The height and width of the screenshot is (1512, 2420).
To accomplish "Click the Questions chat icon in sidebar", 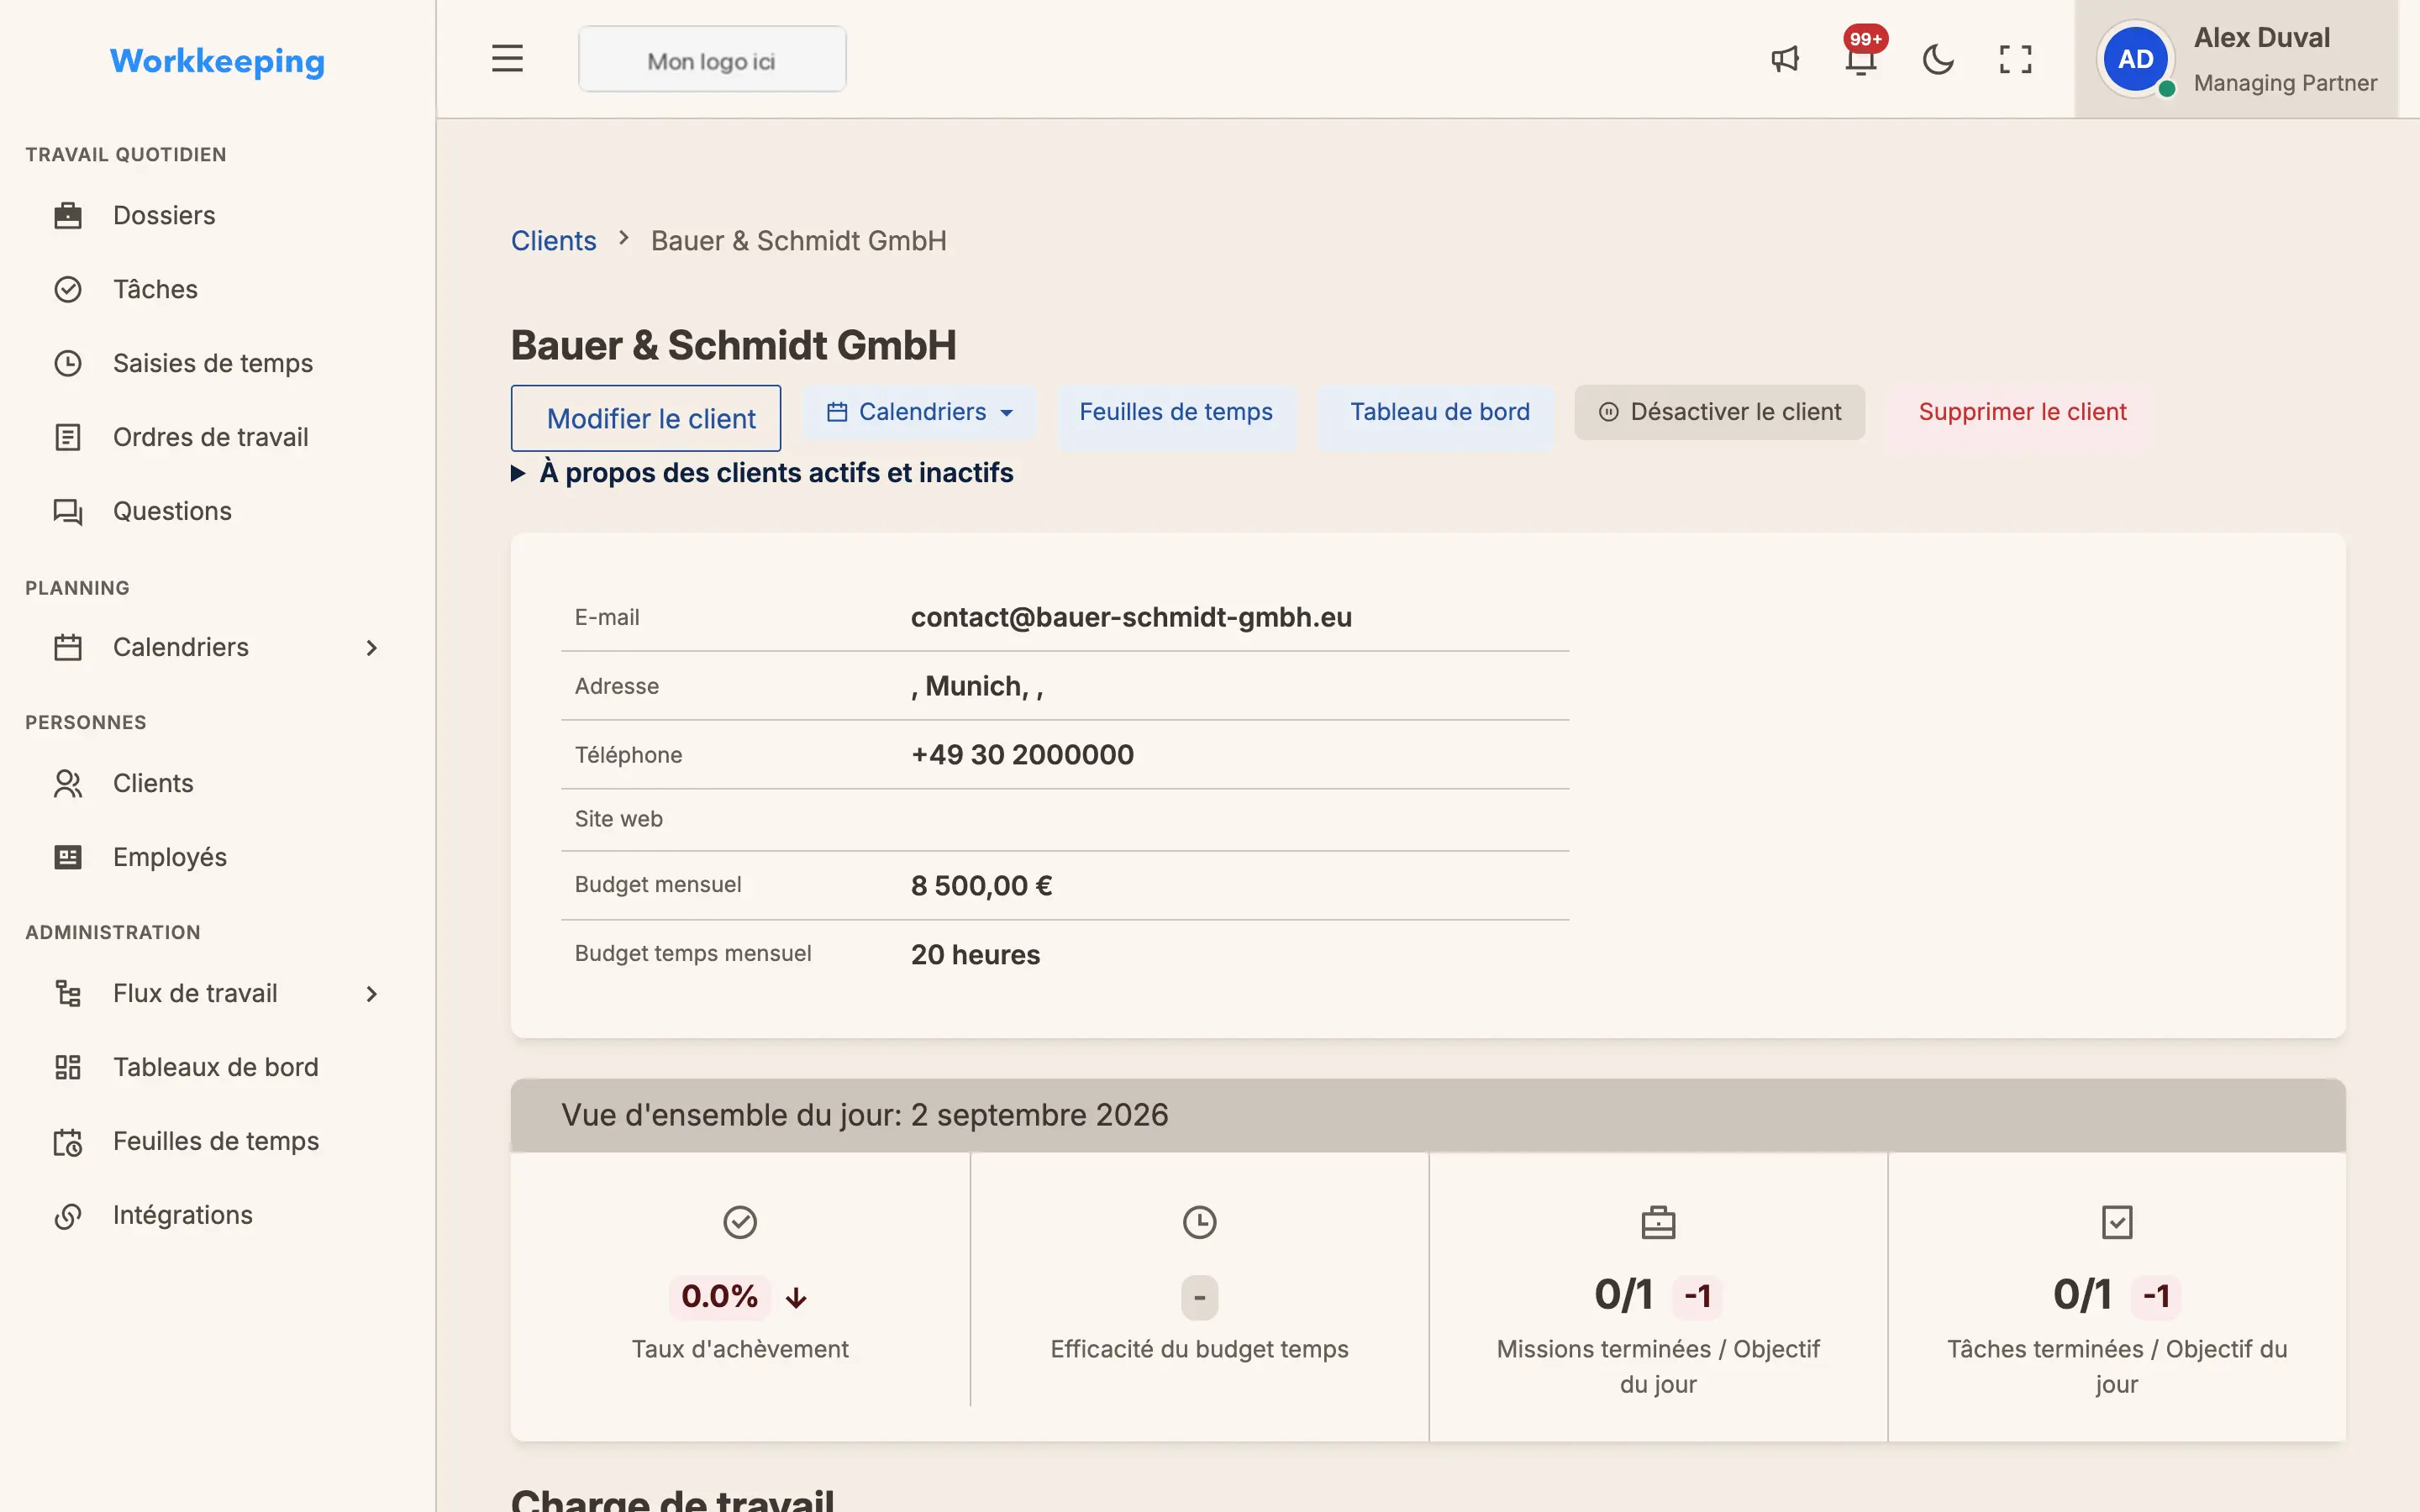I will [x=68, y=511].
